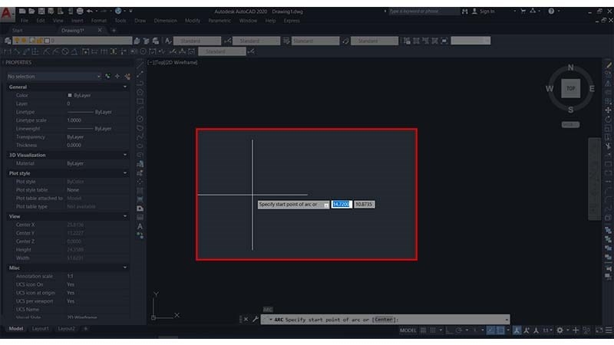Toggle the grid display in status bar
The height and width of the screenshot is (345, 614).
424,330
